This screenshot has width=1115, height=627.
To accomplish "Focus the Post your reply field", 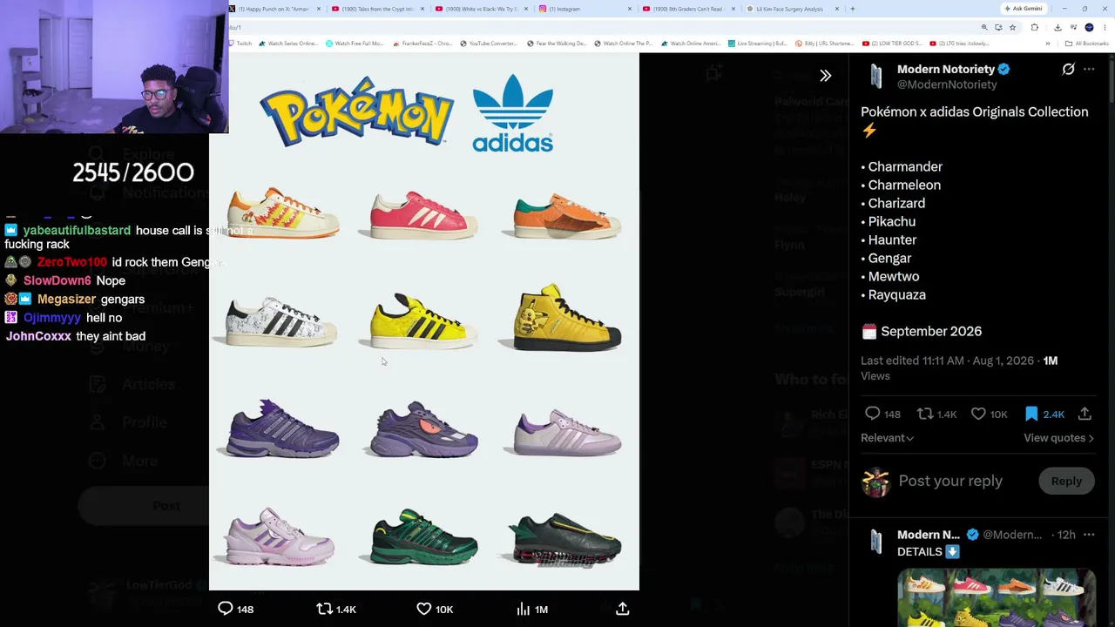I will 950,481.
